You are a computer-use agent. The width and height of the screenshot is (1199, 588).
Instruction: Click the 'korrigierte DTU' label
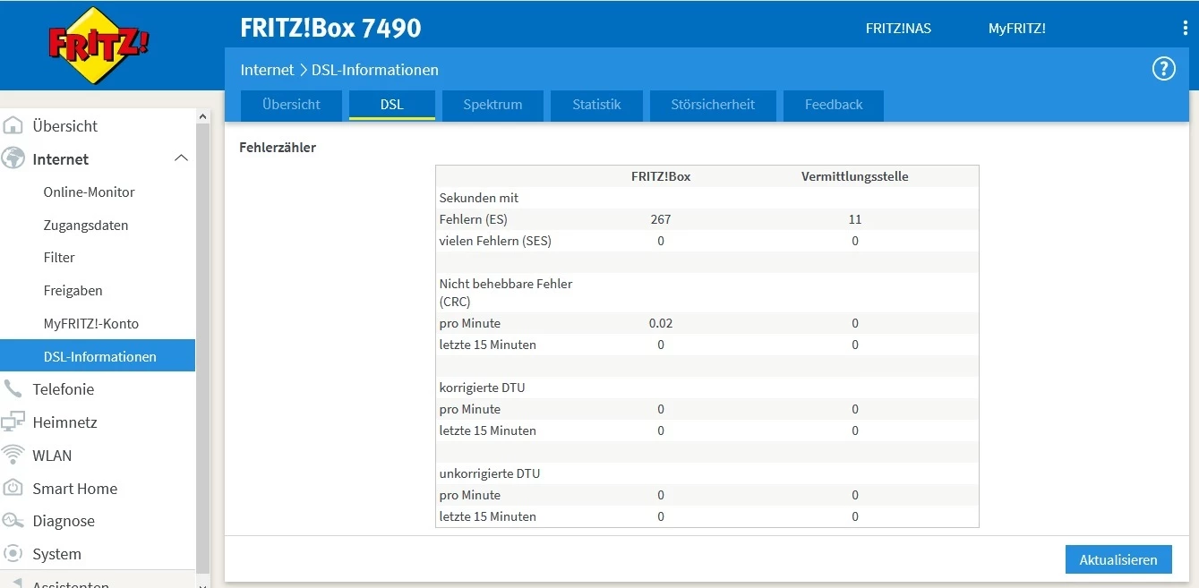point(482,388)
